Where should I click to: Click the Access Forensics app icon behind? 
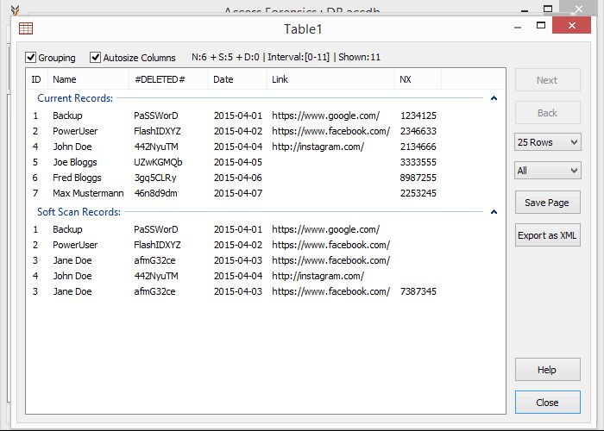coord(15,9)
